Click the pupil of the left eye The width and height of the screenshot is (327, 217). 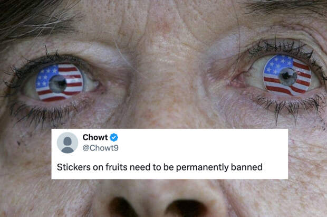(x=58, y=84)
